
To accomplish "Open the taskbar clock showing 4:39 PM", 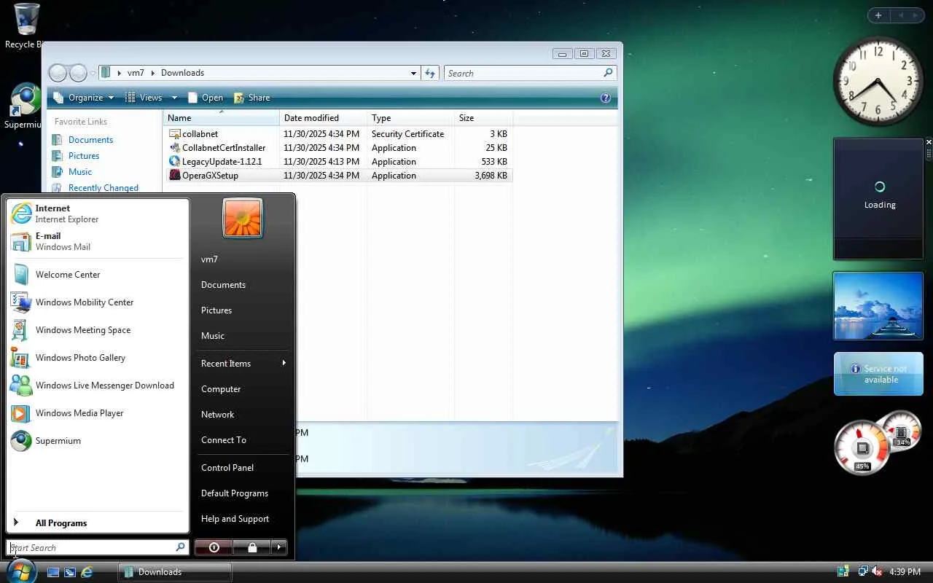I will 905,572.
